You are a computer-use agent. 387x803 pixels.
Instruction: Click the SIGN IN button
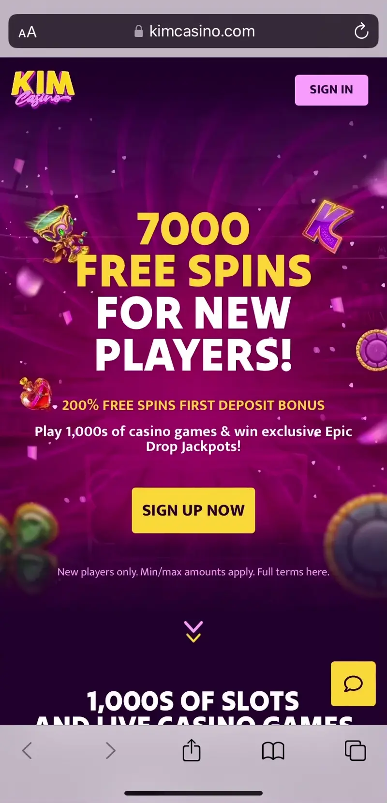331,90
